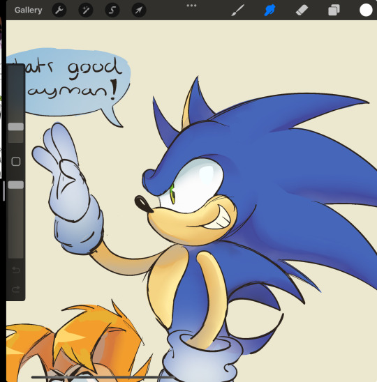
Task: Click the brush opacity slider handle
Action: 16,185
